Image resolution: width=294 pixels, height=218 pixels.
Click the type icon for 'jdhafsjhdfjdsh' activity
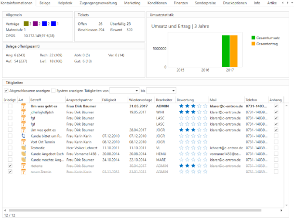click(23, 112)
